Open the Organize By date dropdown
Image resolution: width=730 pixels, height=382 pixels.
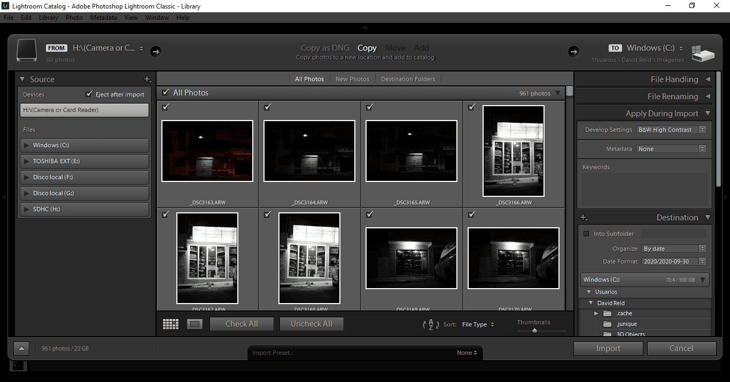pyautogui.click(x=674, y=249)
